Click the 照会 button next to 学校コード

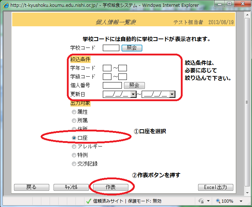click(x=132, y=48)
